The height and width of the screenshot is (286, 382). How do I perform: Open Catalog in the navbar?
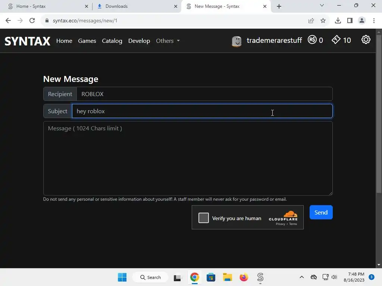[112, 41]
